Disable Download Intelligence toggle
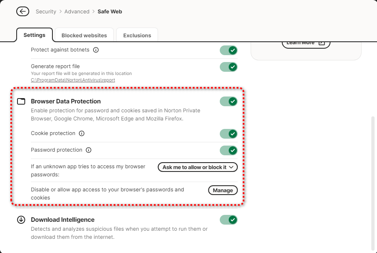The height and width of the screenshot is (253, 377). pos(229,220)
